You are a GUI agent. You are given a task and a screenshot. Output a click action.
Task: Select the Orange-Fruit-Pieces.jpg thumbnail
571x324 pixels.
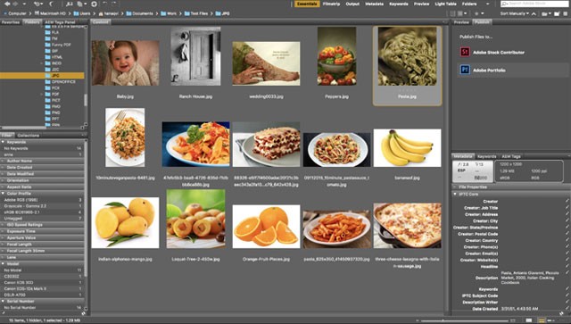point(266,227)
